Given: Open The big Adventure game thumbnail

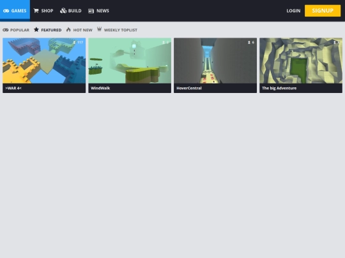Looking at the screenshot, I should coord(301,61).
